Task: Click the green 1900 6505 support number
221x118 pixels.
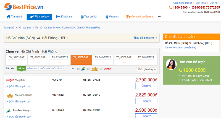Action: coord(194,70)
